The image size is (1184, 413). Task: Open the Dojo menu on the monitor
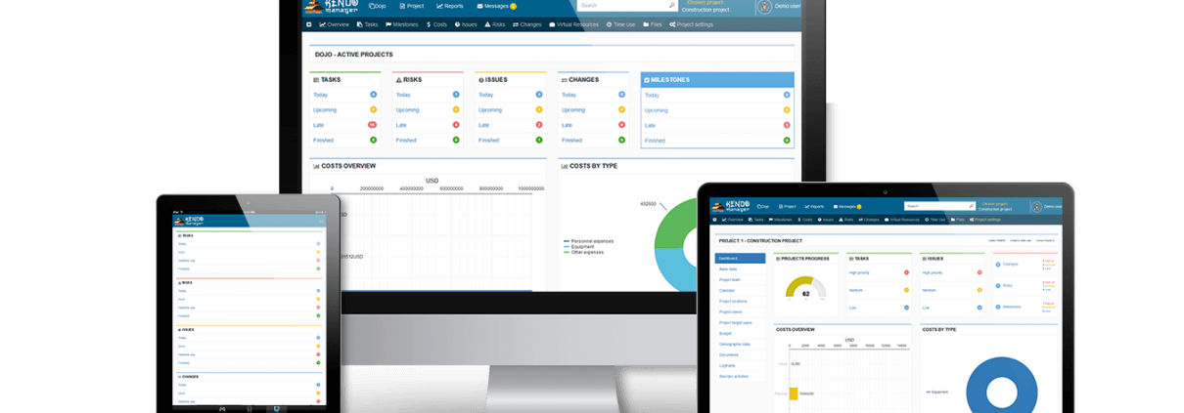377,6
